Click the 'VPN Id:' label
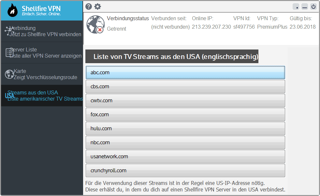The image size is (320, 196). [242, 18]
